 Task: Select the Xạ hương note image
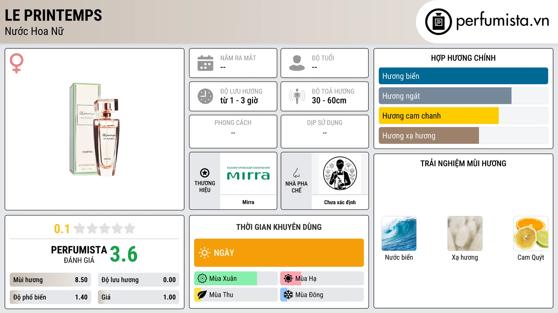click(465, 233)
